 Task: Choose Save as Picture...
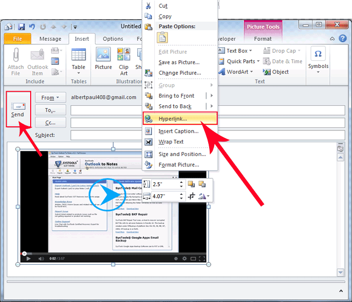tap(181, 62)
